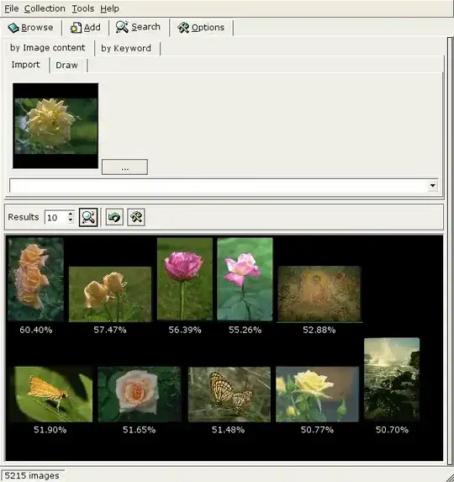This screenshot has width=454, height=482.
Task: Open the File menu
Action: coord(12,8)
